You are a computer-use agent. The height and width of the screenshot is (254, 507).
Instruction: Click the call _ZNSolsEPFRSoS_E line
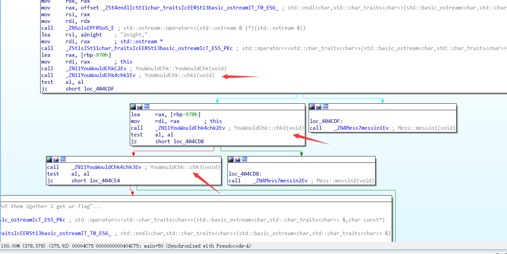point(173,28)
